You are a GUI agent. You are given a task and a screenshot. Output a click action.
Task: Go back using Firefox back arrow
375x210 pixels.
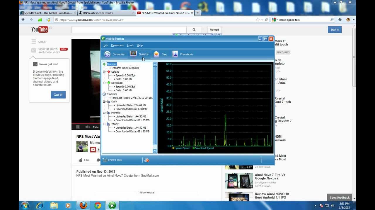click(23, 20)
